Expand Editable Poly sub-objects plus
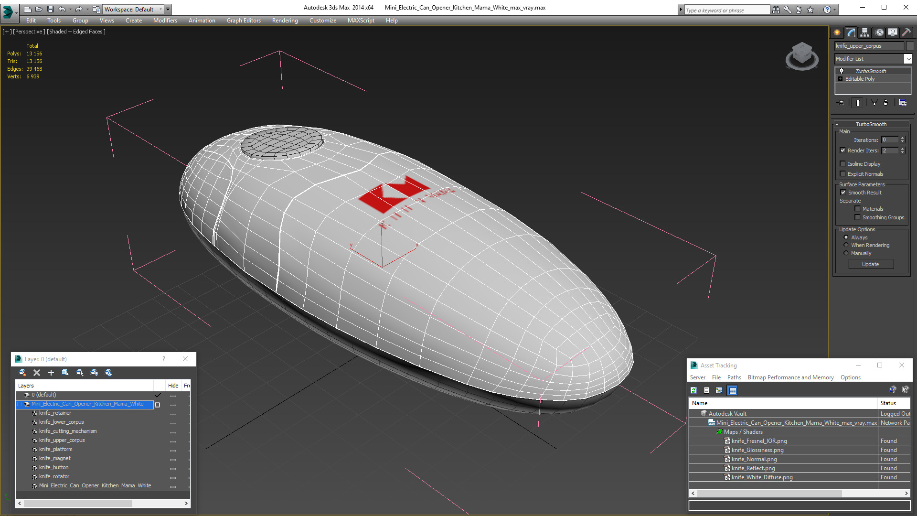 841,79
